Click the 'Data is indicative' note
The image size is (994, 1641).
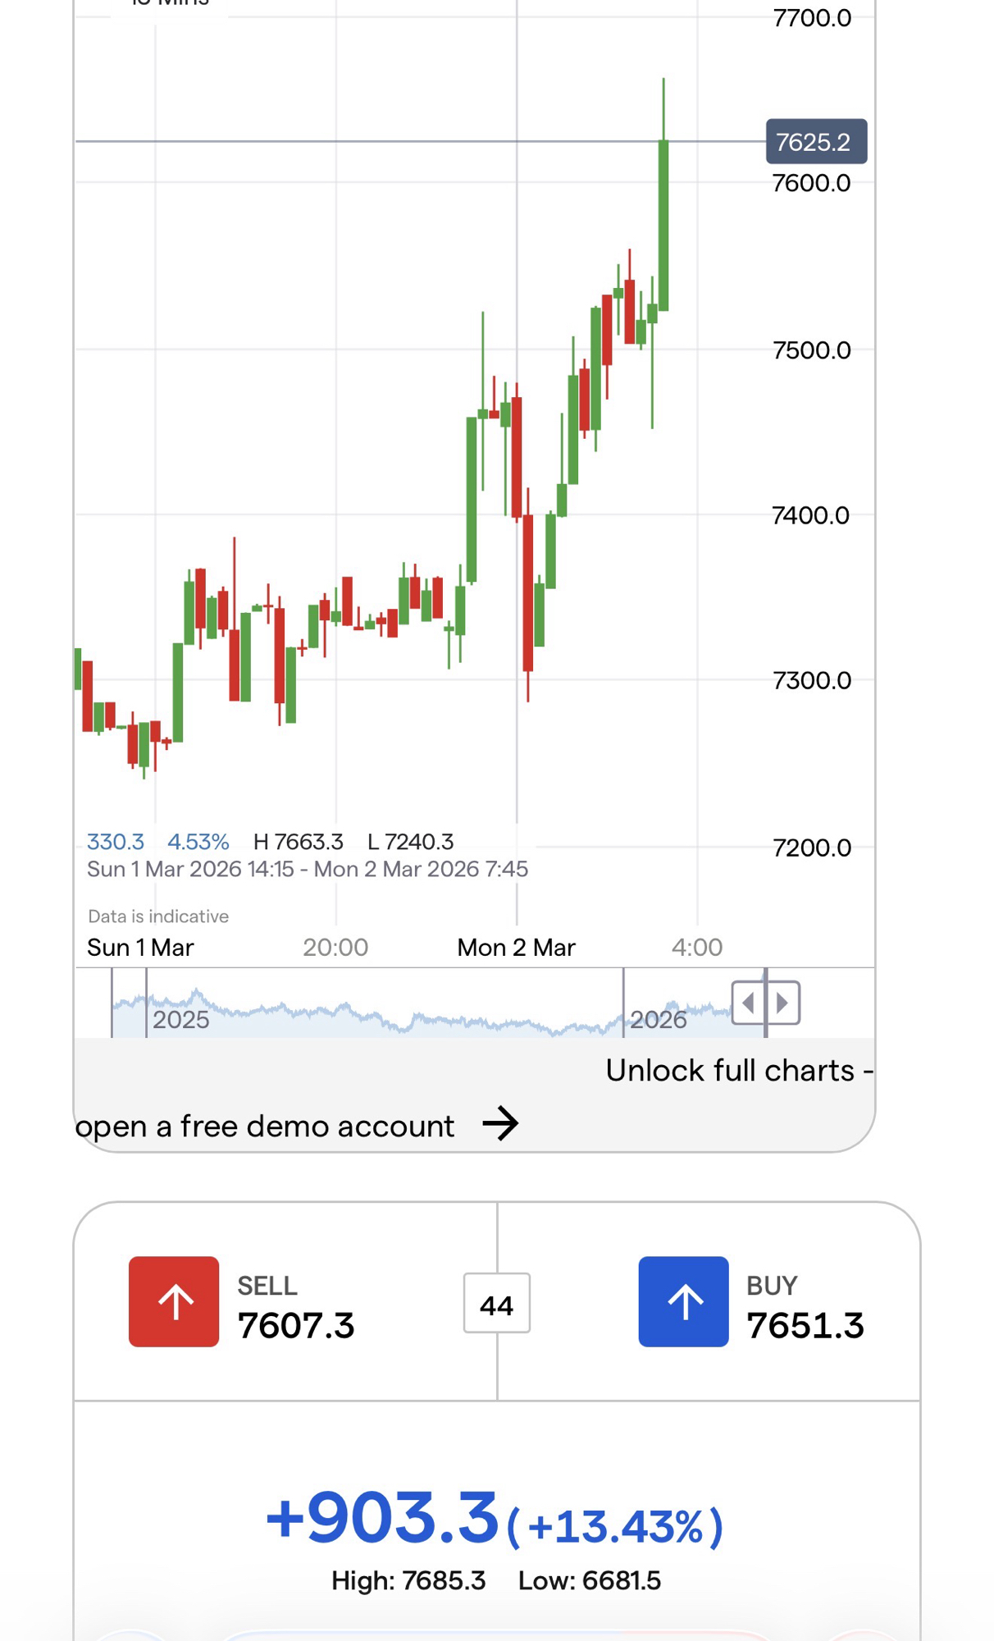(x=158, y=916)
